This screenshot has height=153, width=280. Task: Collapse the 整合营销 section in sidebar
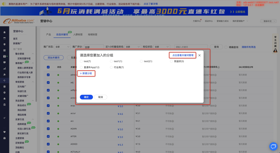click(x=33, y=54)
